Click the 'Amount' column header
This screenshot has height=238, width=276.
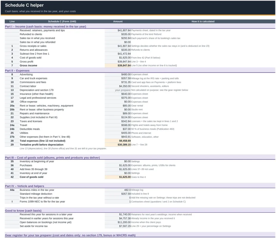click(118, 21)
